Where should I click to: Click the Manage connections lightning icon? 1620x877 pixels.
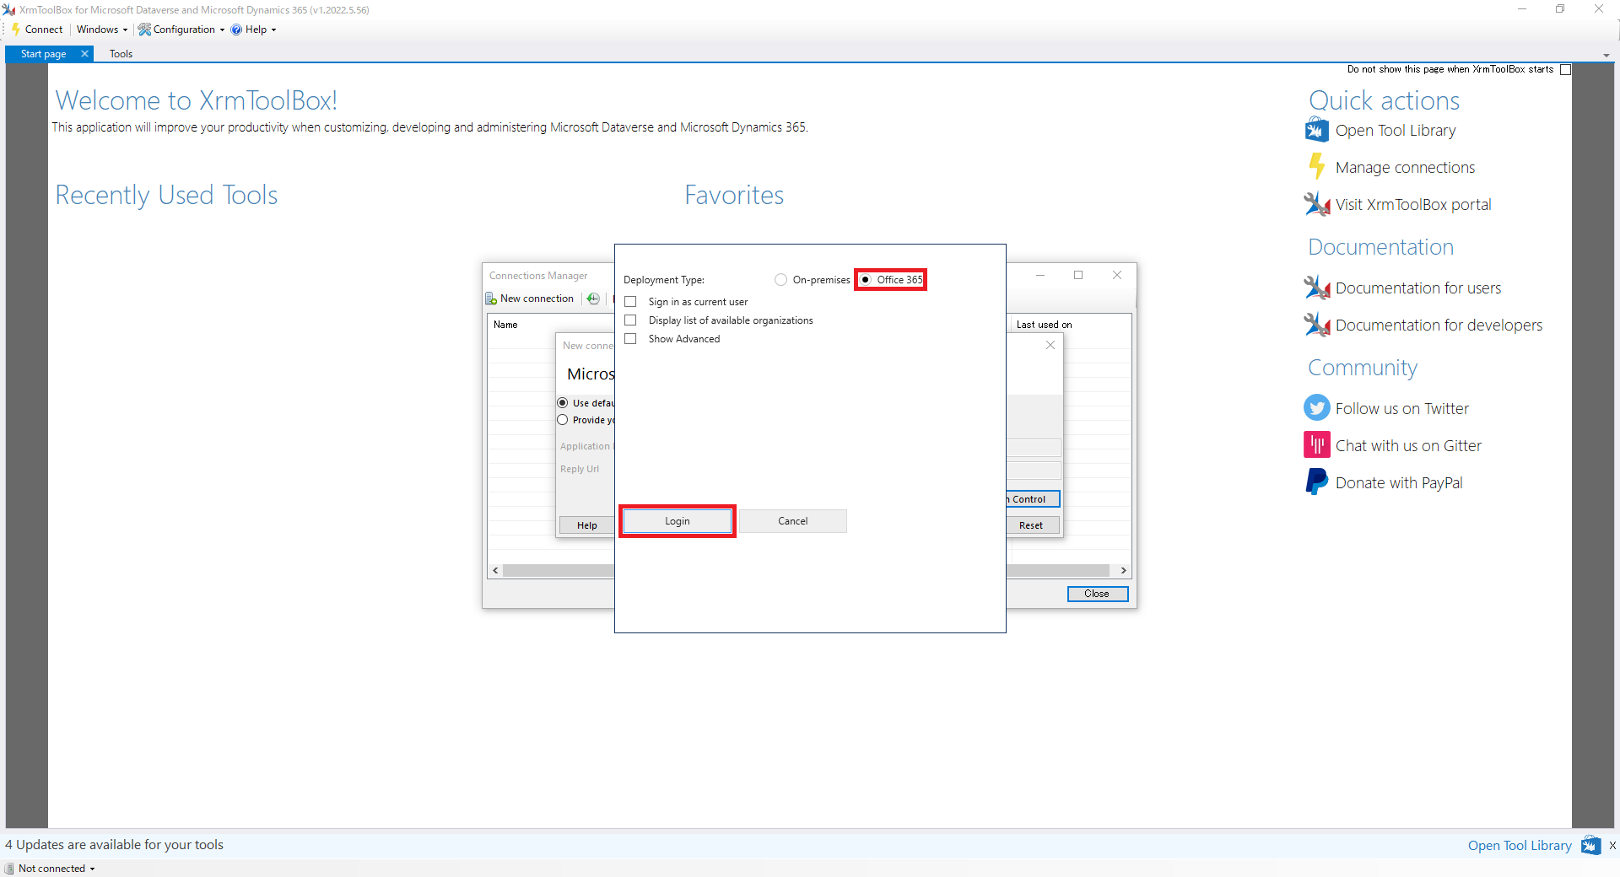(1316, 166)
